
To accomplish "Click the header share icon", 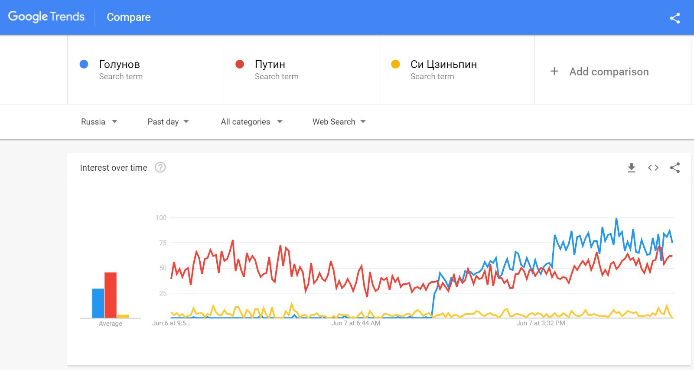I will 674,18.
